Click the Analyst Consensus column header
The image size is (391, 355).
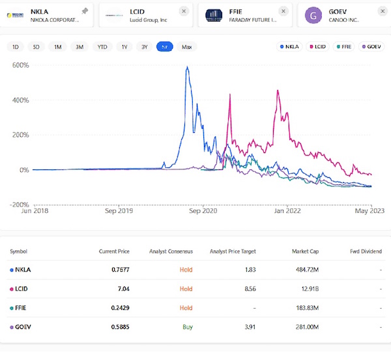(x=171, y=251)
